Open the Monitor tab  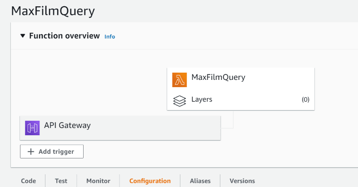pyautogui.click(x=98, y=181)
